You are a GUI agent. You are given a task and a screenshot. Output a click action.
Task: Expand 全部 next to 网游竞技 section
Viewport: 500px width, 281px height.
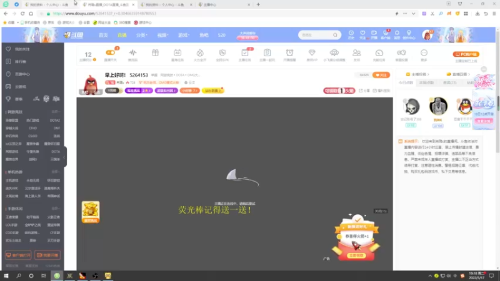(56, 112)
